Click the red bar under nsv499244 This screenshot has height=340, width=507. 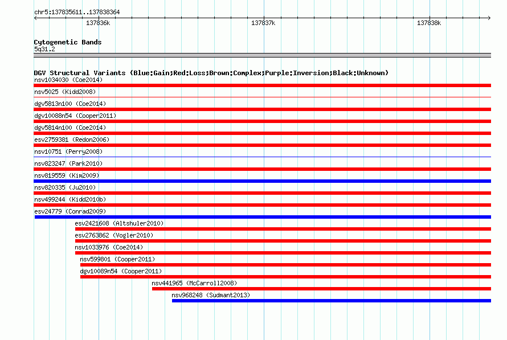coord(262,205)
